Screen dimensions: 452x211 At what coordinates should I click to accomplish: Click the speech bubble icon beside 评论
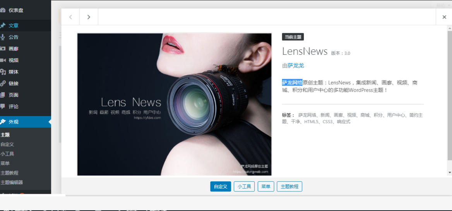pyautogui.click(x=3, y=106)
